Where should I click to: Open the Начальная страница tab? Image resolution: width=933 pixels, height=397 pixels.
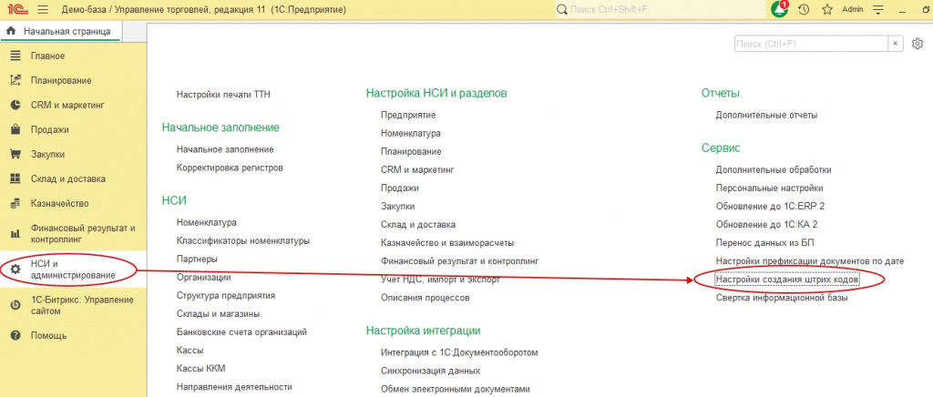tap(60, 31)
